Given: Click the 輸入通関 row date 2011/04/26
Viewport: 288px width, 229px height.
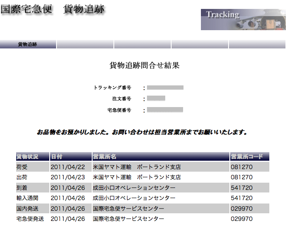Looking at the screenshot, I should pos(68,198).
